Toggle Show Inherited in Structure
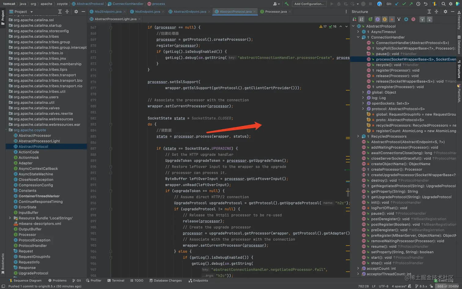Screen dimensions: 462x289 point(370,19)
